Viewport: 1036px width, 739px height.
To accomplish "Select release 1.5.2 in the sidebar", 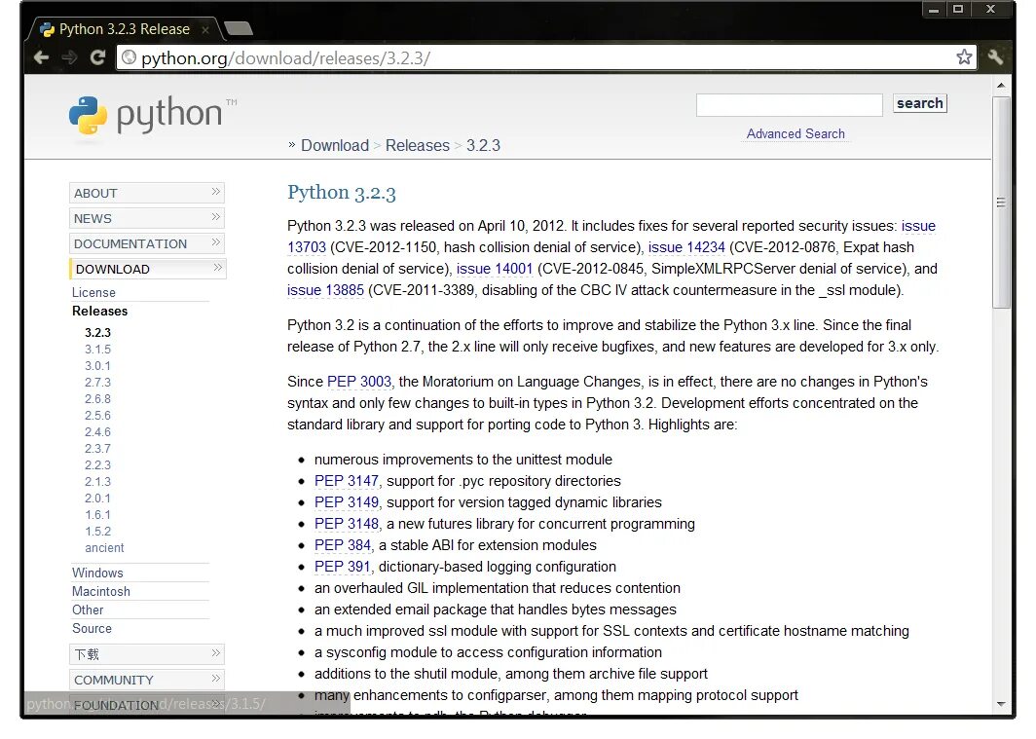I will click(97, 531).
